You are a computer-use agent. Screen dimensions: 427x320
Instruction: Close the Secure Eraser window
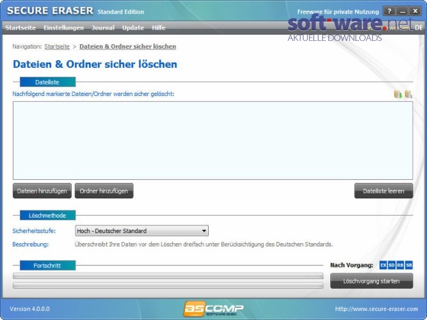click(415, 11)
